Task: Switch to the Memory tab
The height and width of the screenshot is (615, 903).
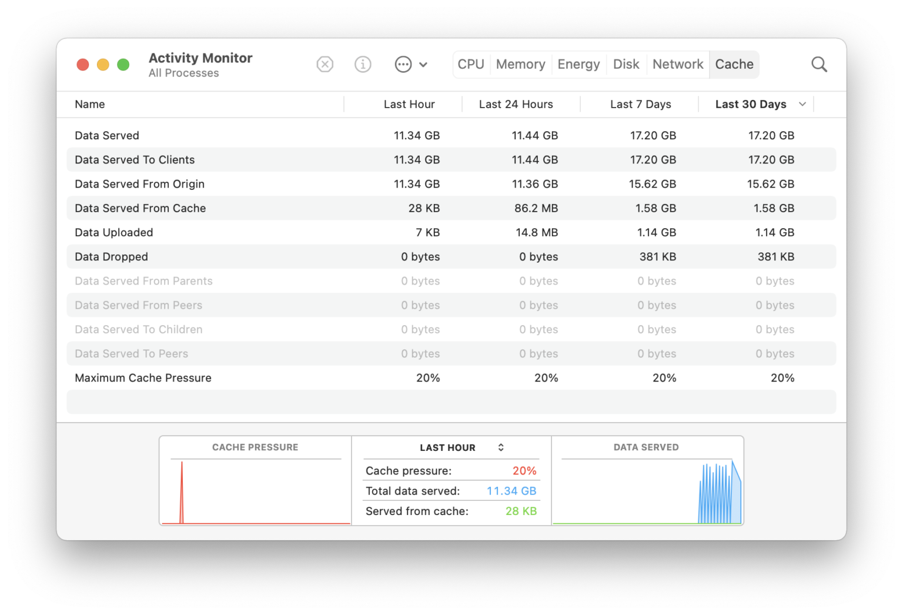Action: point(520,64)
